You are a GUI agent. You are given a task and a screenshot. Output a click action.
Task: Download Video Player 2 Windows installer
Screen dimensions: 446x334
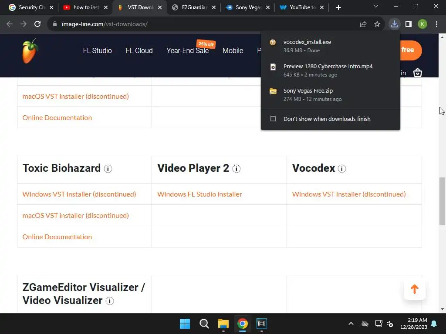coord(199,194)
